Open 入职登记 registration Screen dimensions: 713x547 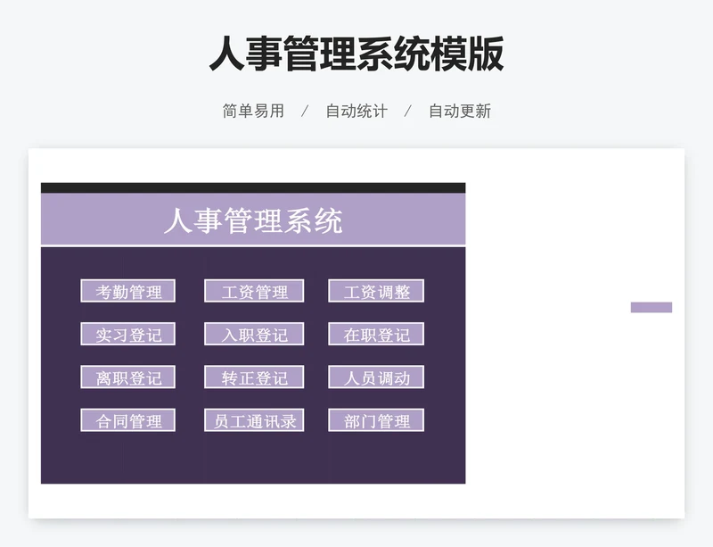[254, 334]
